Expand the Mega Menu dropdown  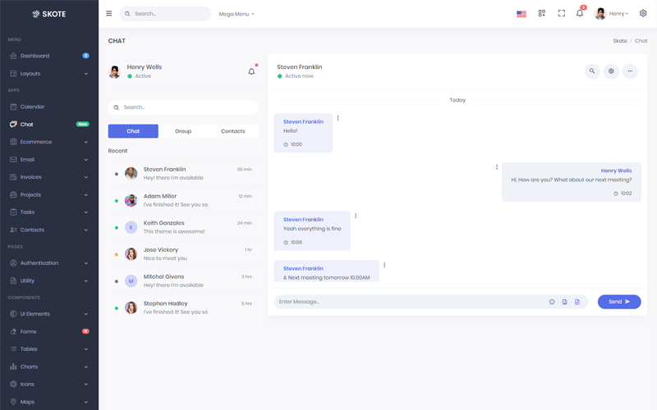click(237, 14)
